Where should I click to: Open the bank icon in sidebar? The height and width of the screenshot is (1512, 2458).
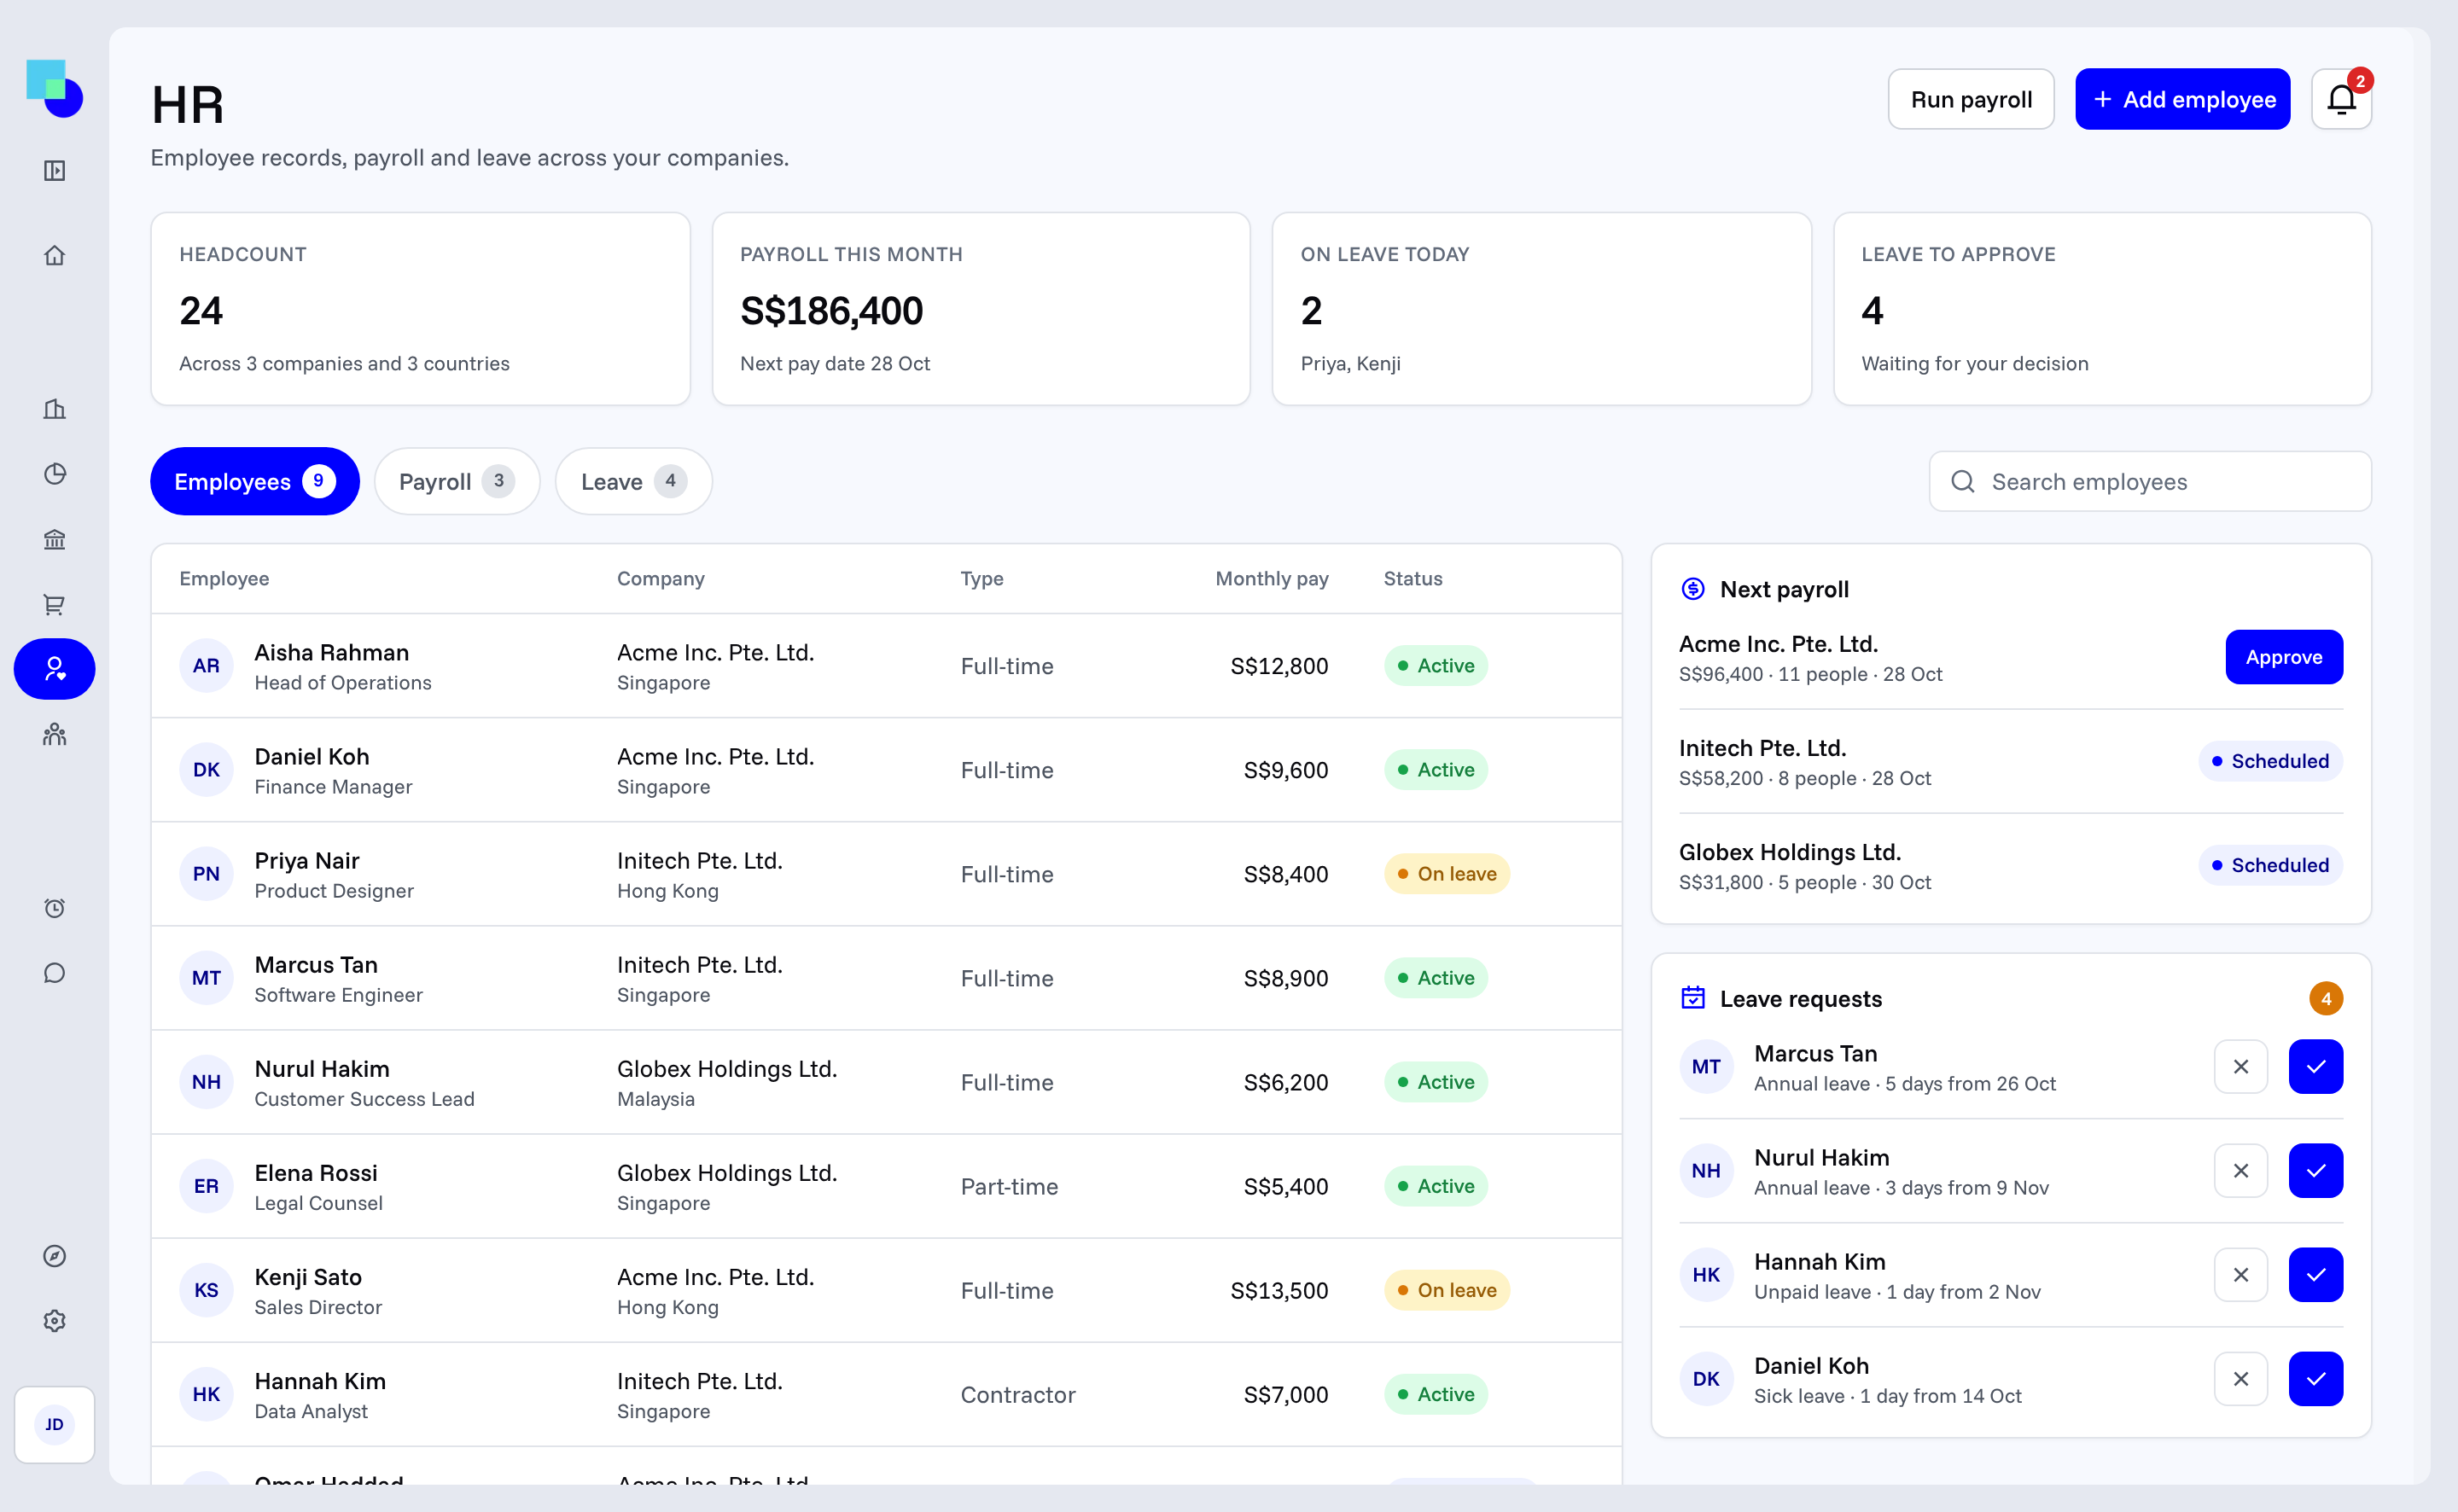coord(54,540)
